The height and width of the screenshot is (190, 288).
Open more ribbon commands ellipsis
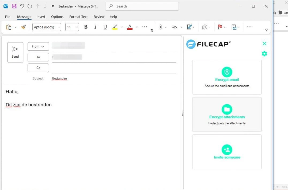click(x=249, y=27)
